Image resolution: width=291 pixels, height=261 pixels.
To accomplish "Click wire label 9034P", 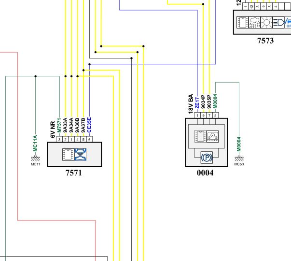I will 203,101.
